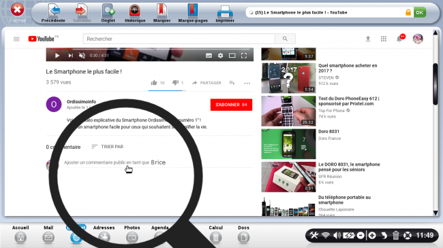Unmute the video sound
The height and width of the screenshot is (248, 443).
(x=82, y=56)
